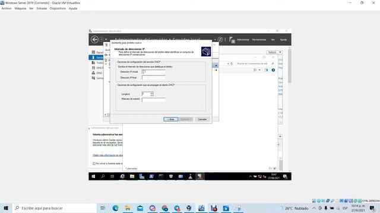Viewport: 380px width, 213px height.
Task: Open the Ver menu in Server Manager
Action: tap(273, 40)
